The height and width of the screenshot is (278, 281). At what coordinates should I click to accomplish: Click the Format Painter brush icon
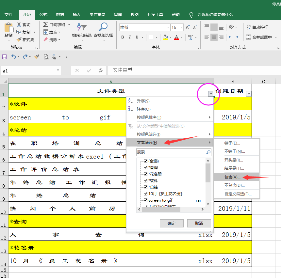(x=19, y=39)
